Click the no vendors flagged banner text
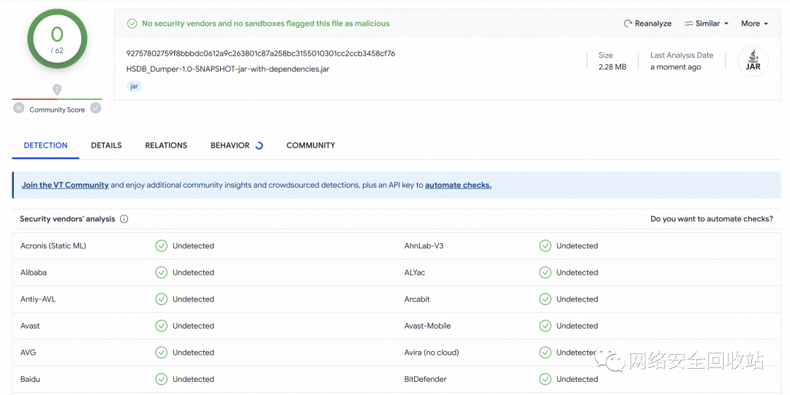Viewport: 790px width, 395px height. [266, 23]
